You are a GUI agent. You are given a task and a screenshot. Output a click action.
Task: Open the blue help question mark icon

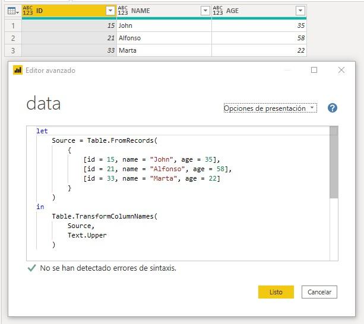pos(333,108)
